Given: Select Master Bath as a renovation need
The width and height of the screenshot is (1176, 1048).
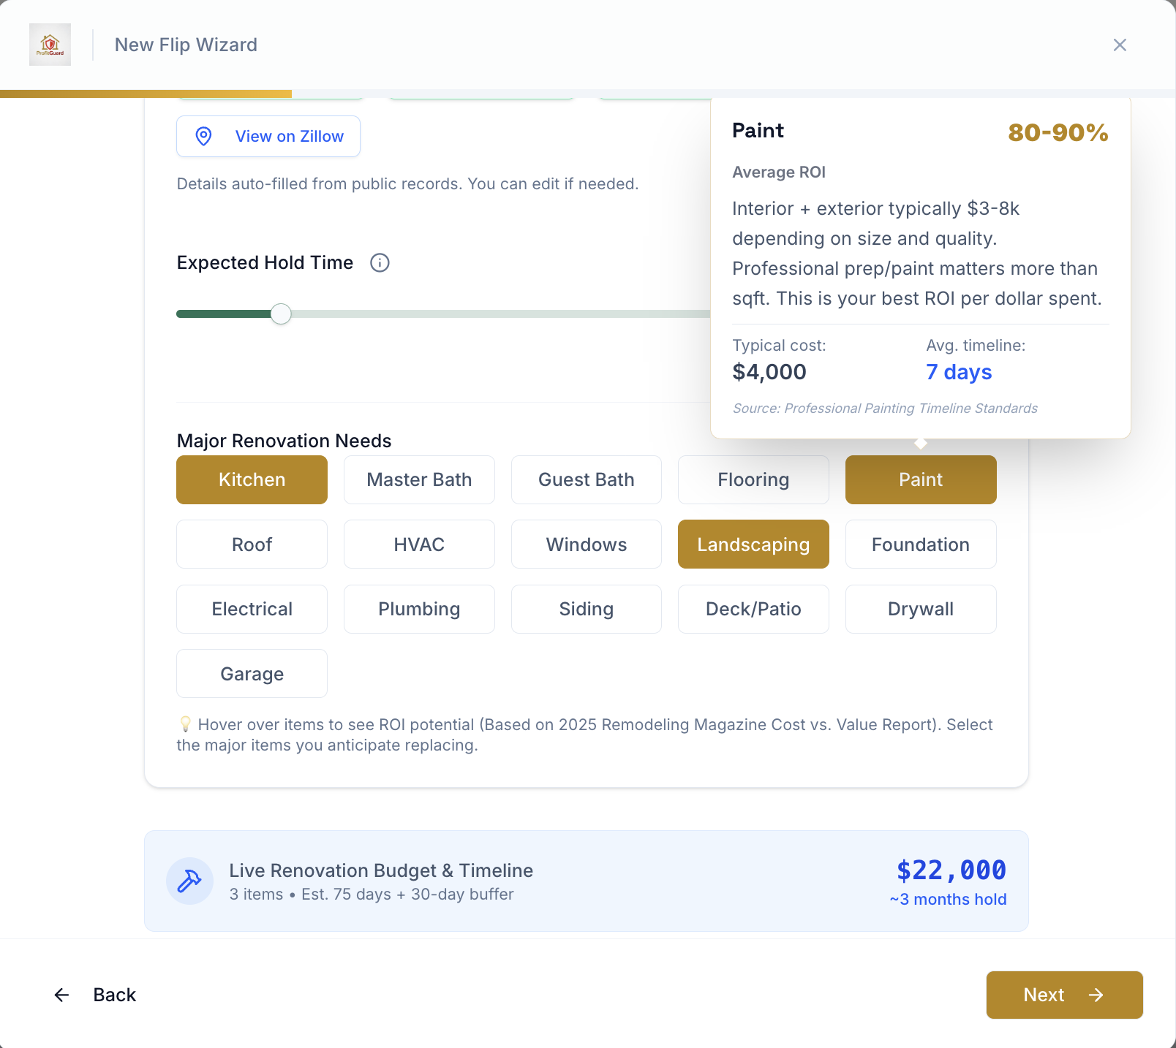Looking at the screenshot, I should pyautogui.click(x=419, y=479).
